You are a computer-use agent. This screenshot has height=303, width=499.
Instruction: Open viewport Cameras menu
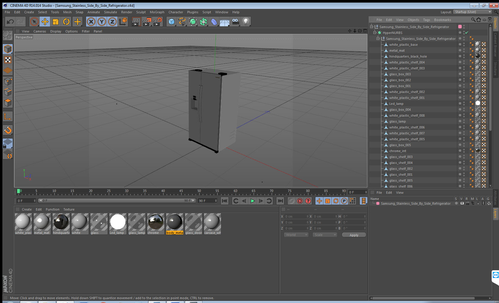click(40, 31)
